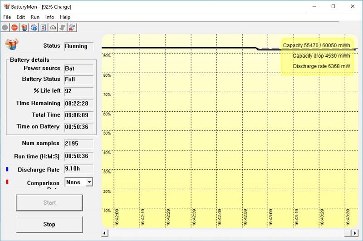Screen dimensions: 363x241
Task: Open the Edit menu
Action: click(x=20, y=17)
